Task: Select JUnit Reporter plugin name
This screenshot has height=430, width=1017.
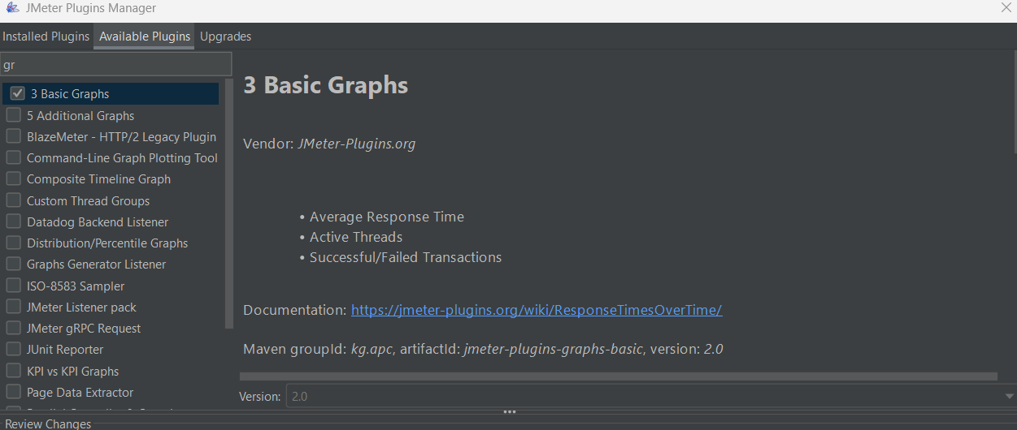Action: point(65,350)
